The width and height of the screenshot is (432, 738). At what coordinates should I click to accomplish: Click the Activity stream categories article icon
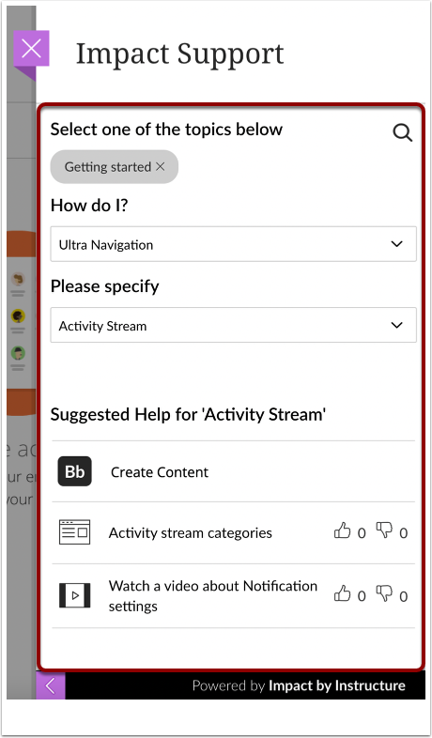(x=74, y=532)
